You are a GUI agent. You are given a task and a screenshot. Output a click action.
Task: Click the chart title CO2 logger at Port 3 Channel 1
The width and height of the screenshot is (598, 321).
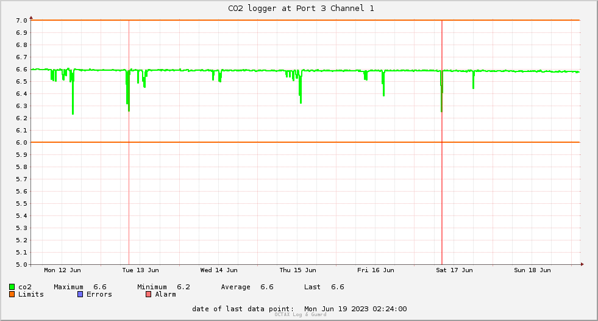pyautogui.click(x=301, y=9)
